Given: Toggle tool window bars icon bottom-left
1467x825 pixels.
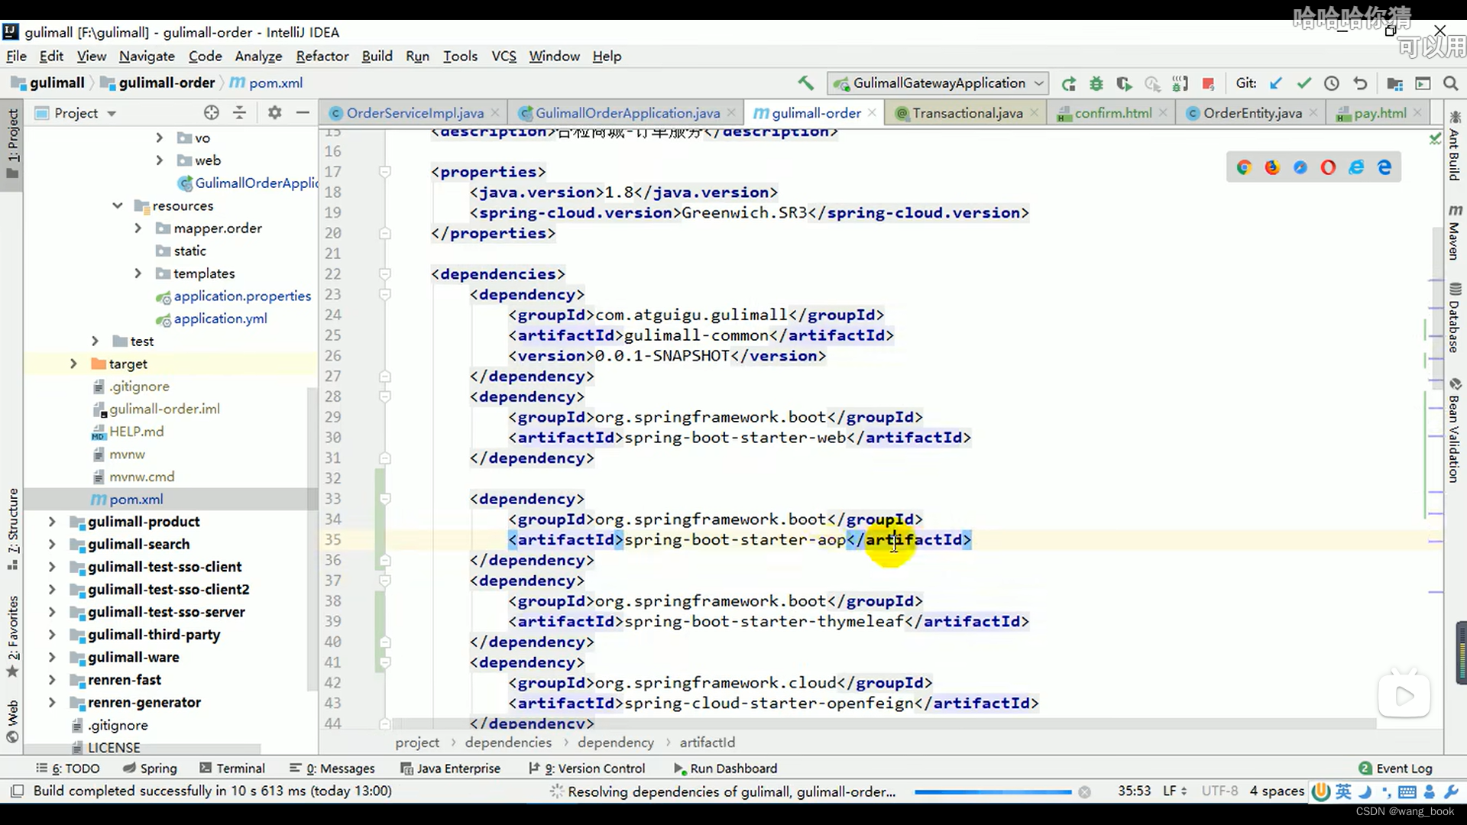Looking at the screenshot, I should click(x=17, y=791).
